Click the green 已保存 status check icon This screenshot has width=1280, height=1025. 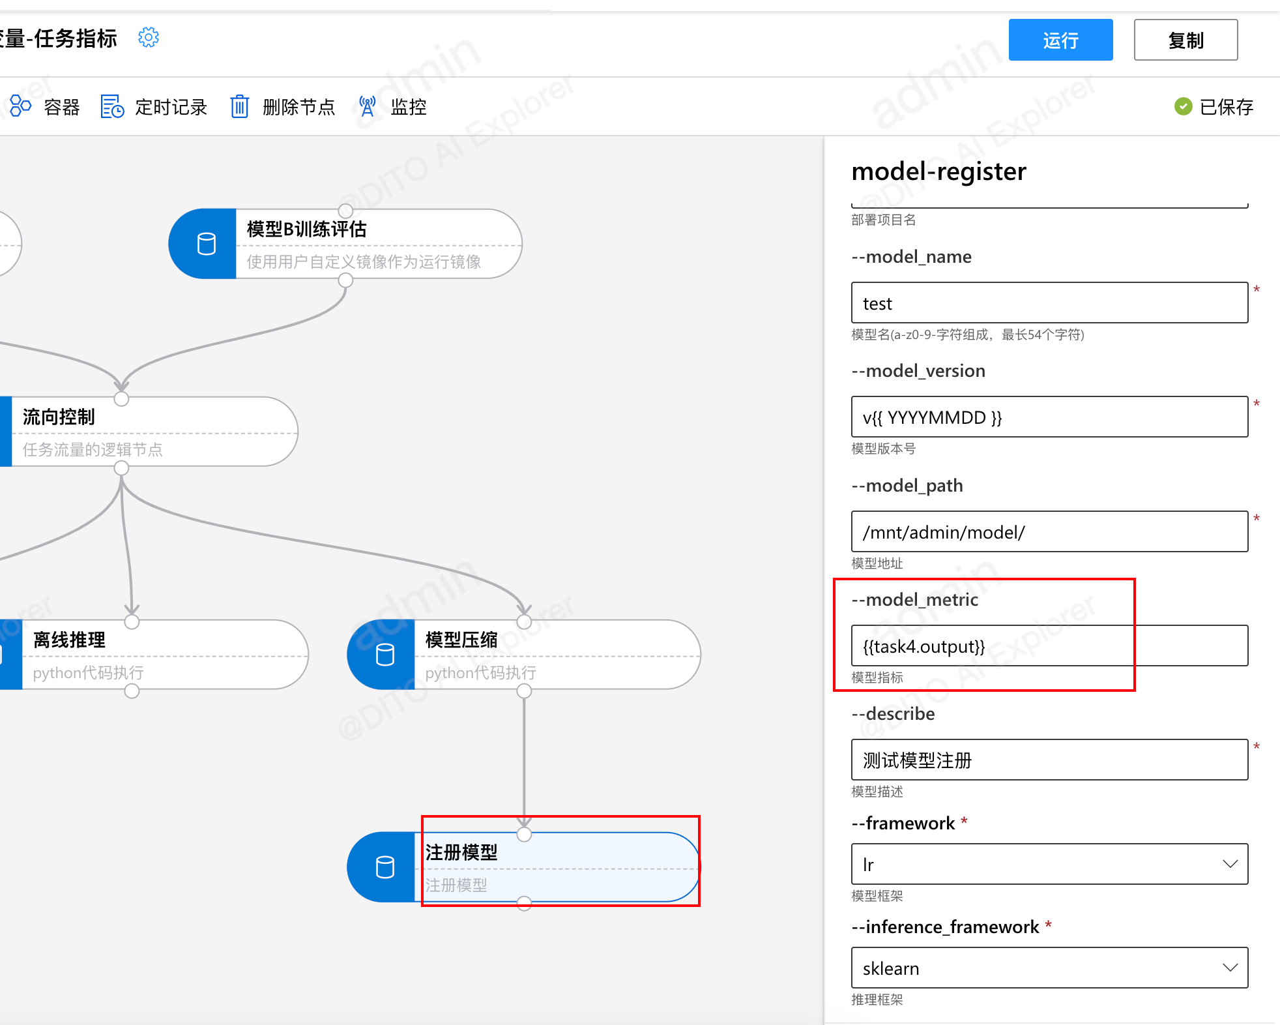pyautogui.click(x=1183, y=106)
